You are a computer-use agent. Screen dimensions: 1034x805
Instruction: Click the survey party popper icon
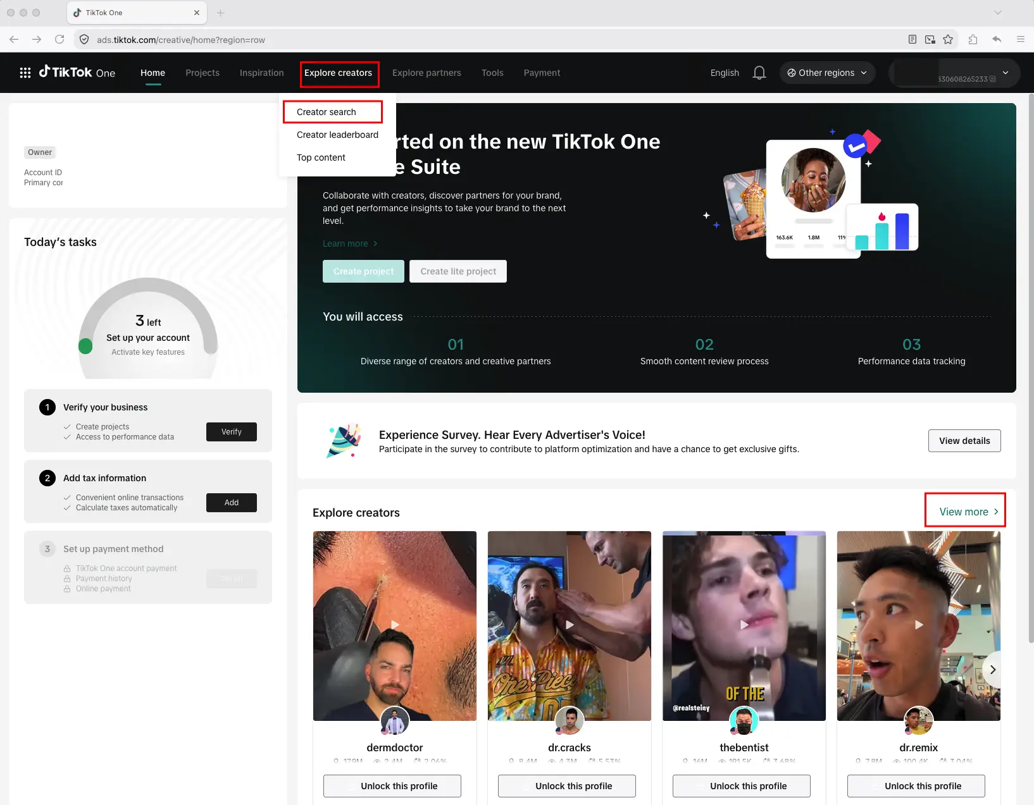[344, 441]
